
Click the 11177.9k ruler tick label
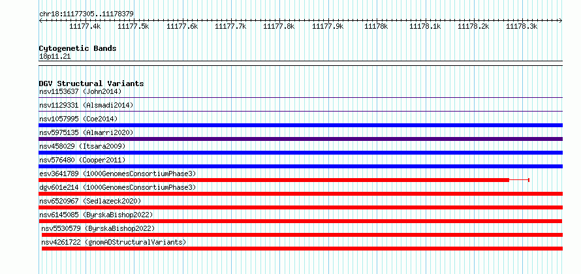[x=328, y=26]
